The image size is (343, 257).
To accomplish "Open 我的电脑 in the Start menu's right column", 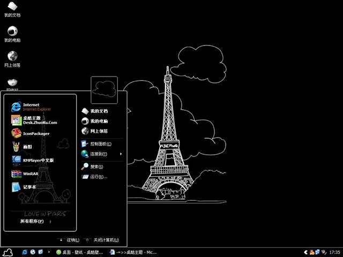I will pyautogui.click(x=95, y=121).
